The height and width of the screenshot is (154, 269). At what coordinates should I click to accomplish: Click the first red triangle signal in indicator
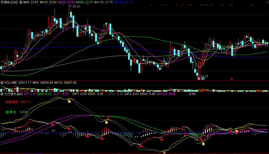[15, 131]
